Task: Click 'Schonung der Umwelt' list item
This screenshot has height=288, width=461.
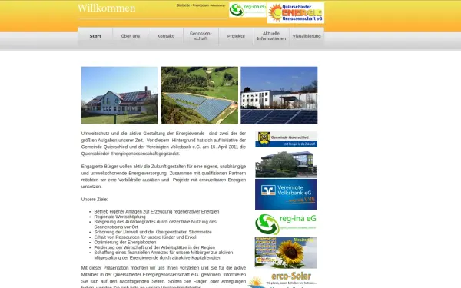Action: (153, 232)
